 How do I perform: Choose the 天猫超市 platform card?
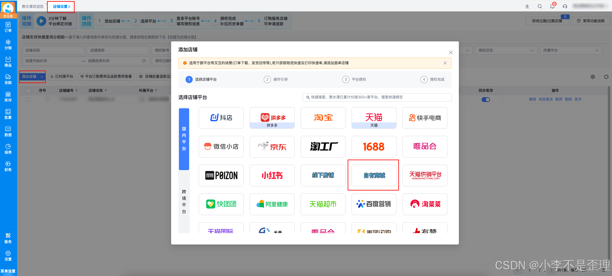click(x=323, y=204)
